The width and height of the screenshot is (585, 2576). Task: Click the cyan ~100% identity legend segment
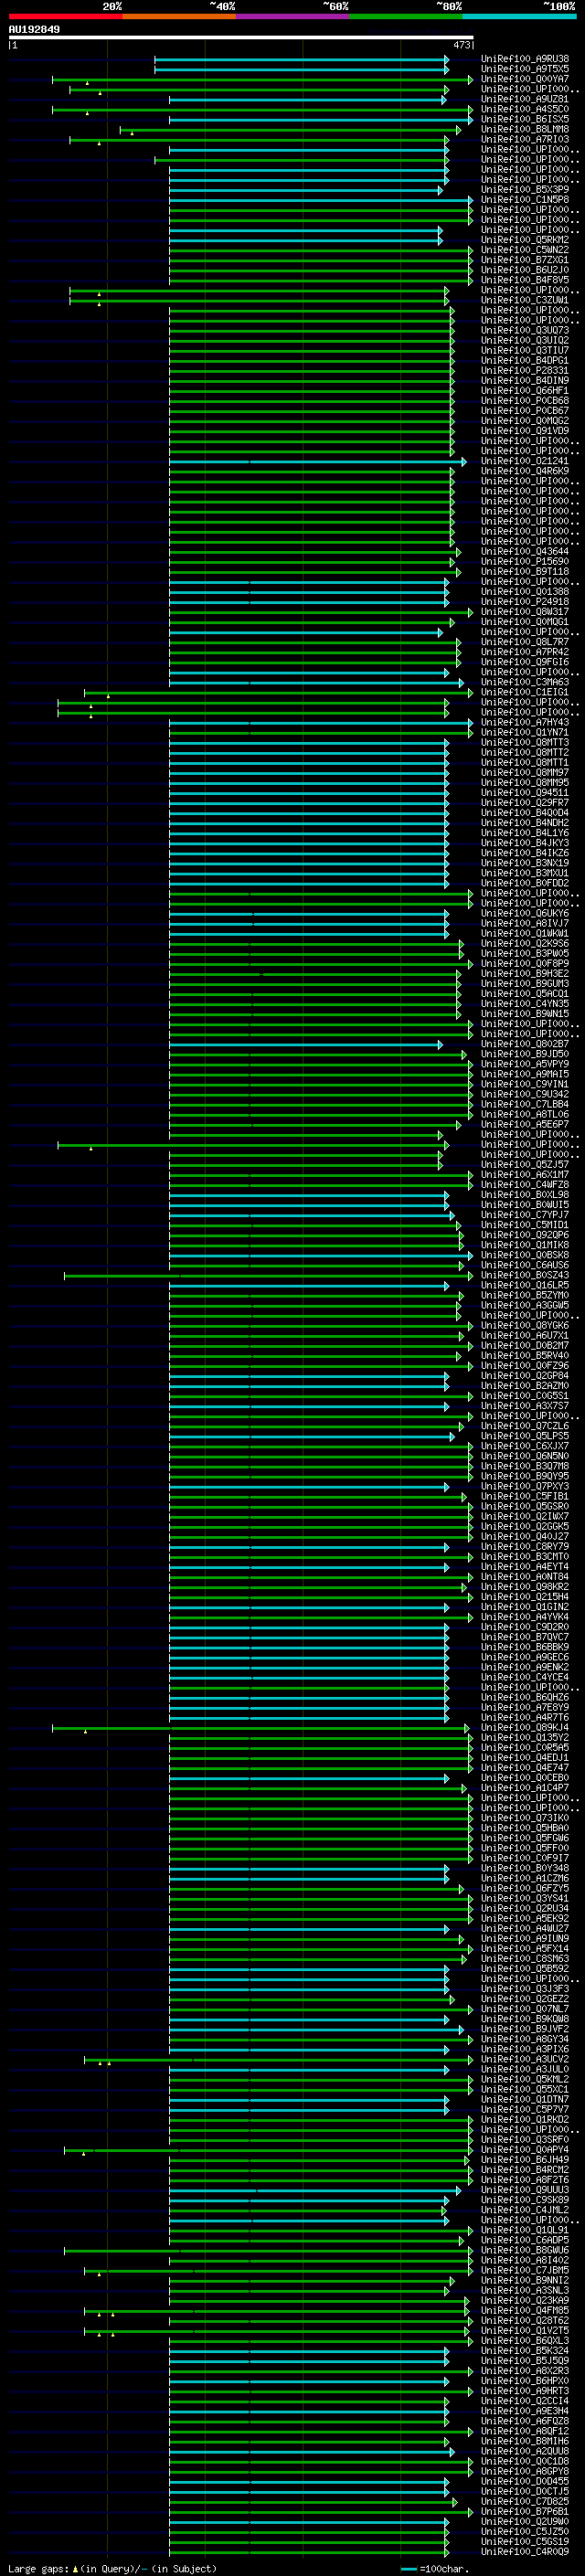pyautogui.click(x=520, y=16)
